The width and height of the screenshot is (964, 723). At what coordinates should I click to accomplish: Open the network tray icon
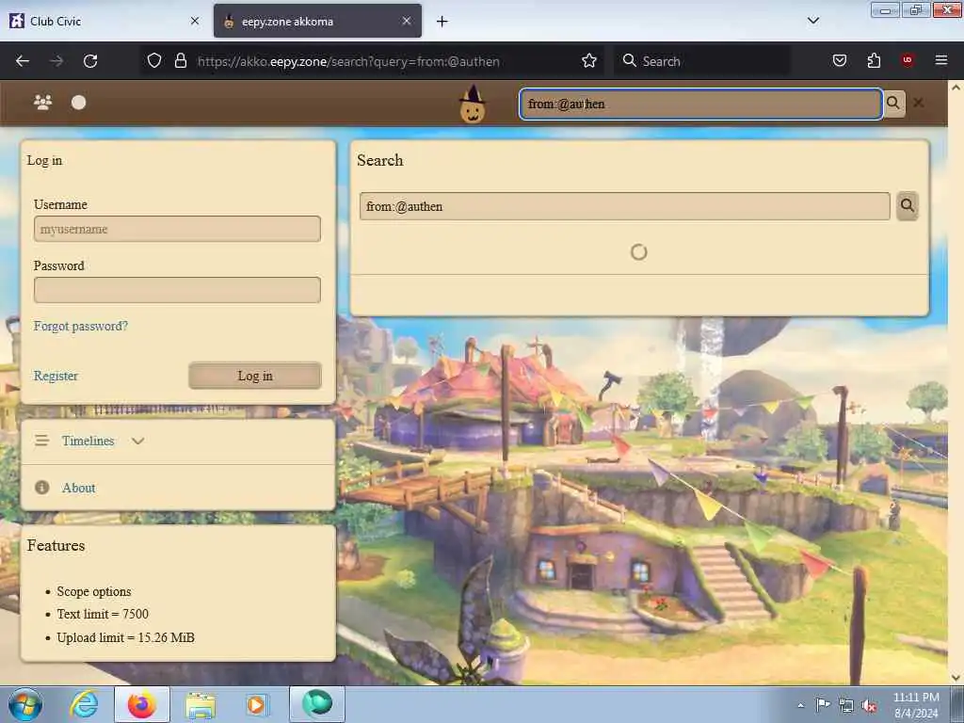click(846, 705)
